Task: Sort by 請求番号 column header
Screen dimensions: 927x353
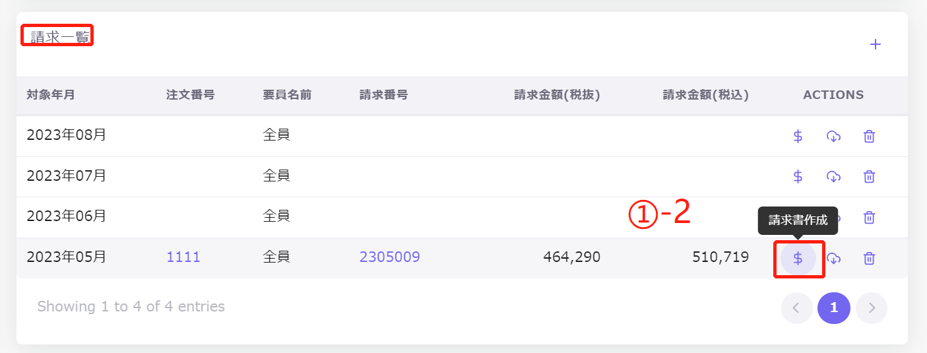Action: coord(383,95)
